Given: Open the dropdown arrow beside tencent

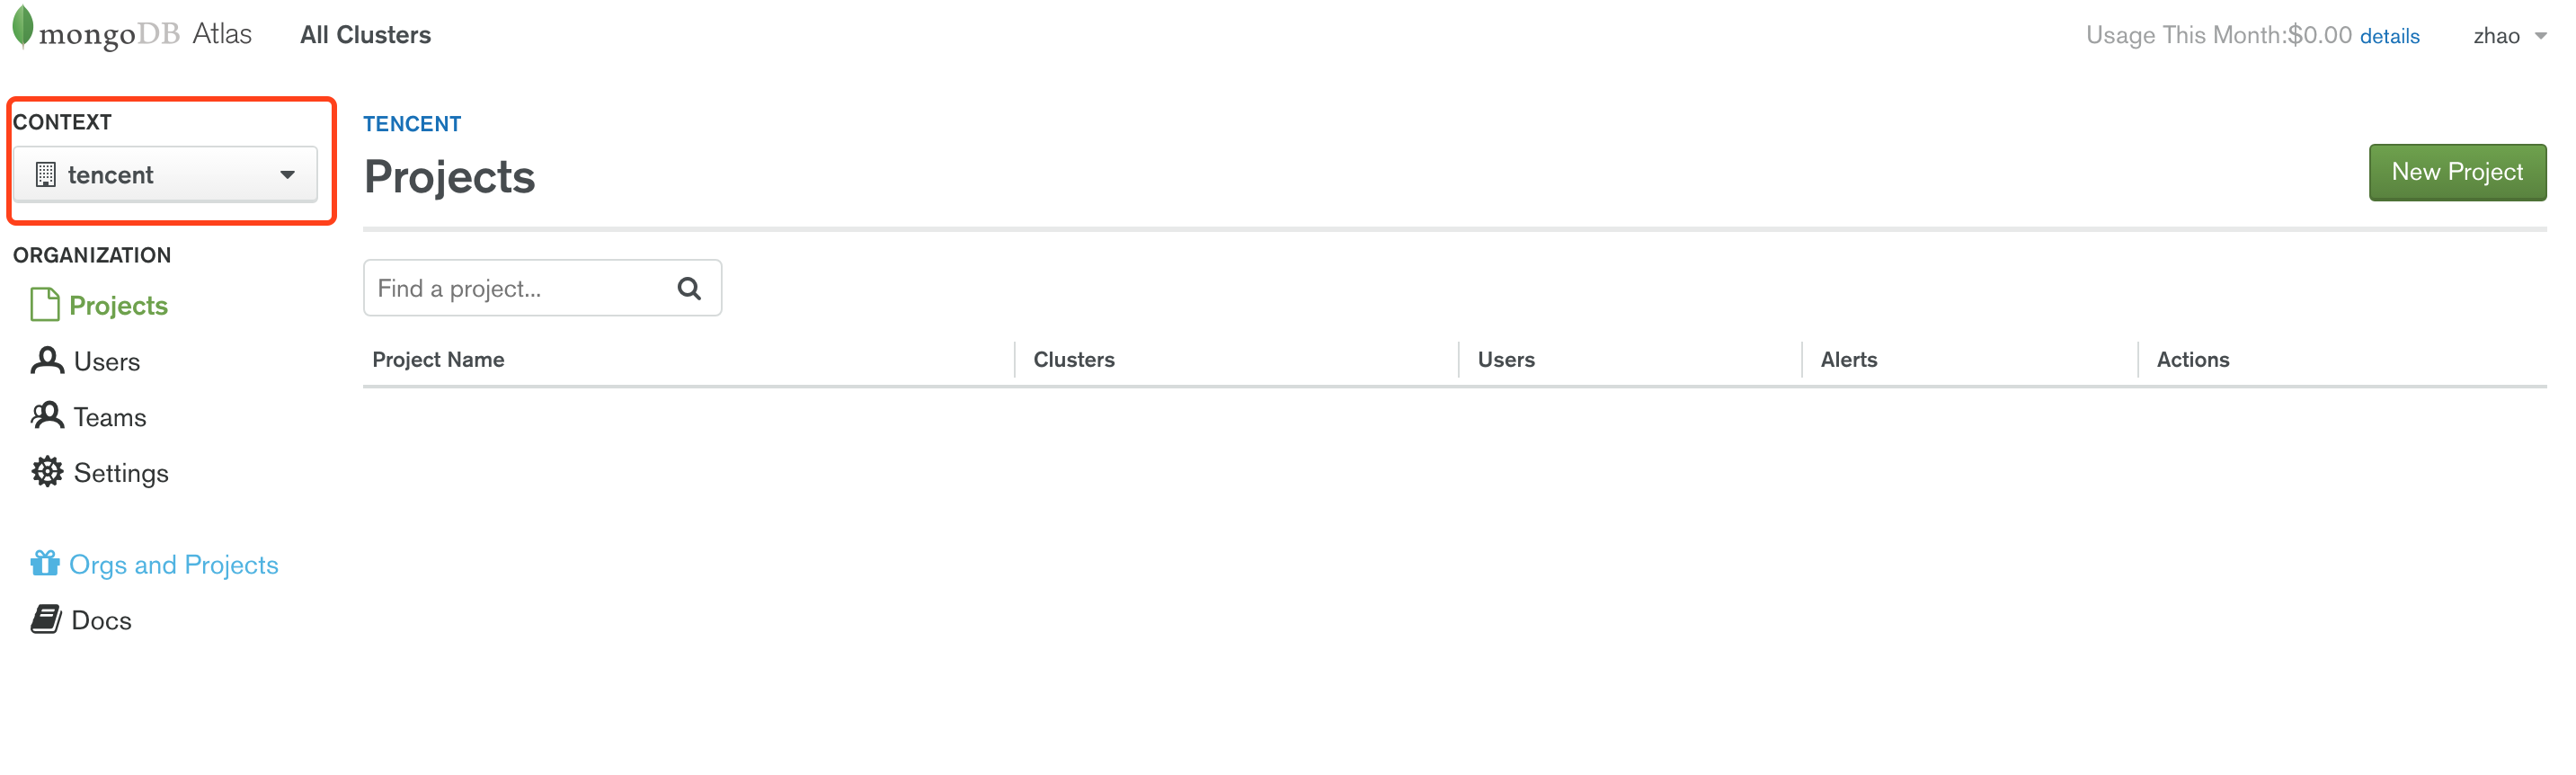Looking at the screenshot, I should click(x=289, y=174).
